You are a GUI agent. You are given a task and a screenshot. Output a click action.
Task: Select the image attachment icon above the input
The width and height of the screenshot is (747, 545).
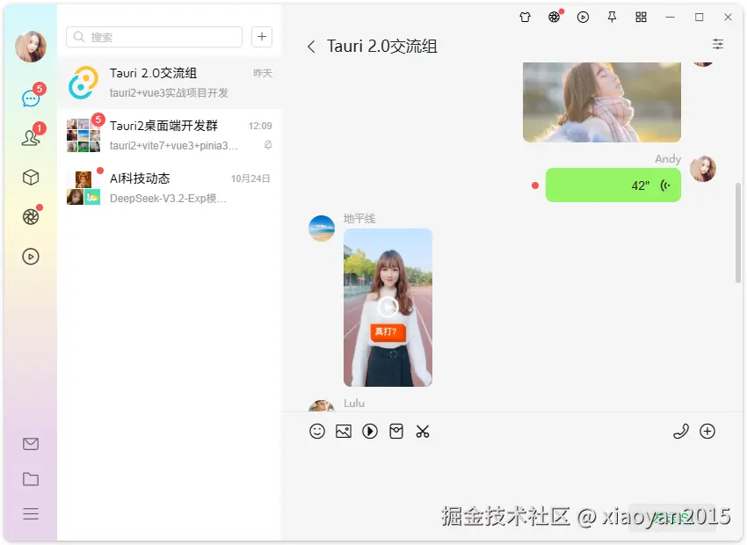(344, 432)
